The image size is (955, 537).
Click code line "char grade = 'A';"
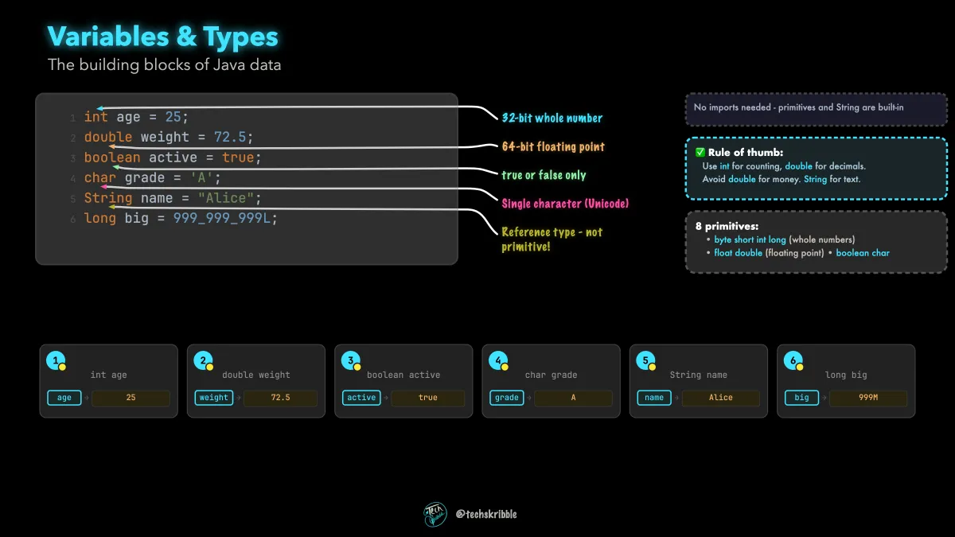tap(153, 177)
